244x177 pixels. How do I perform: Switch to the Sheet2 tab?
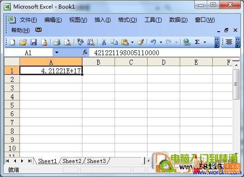coord(72,161)
